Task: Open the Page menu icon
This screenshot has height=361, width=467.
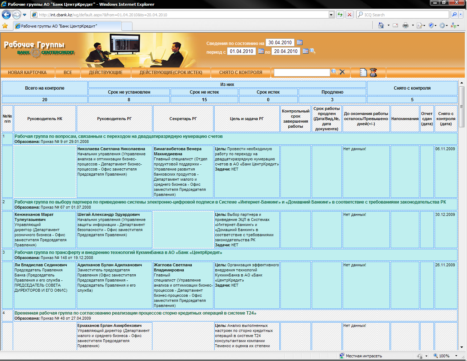Action: point(421,25)
